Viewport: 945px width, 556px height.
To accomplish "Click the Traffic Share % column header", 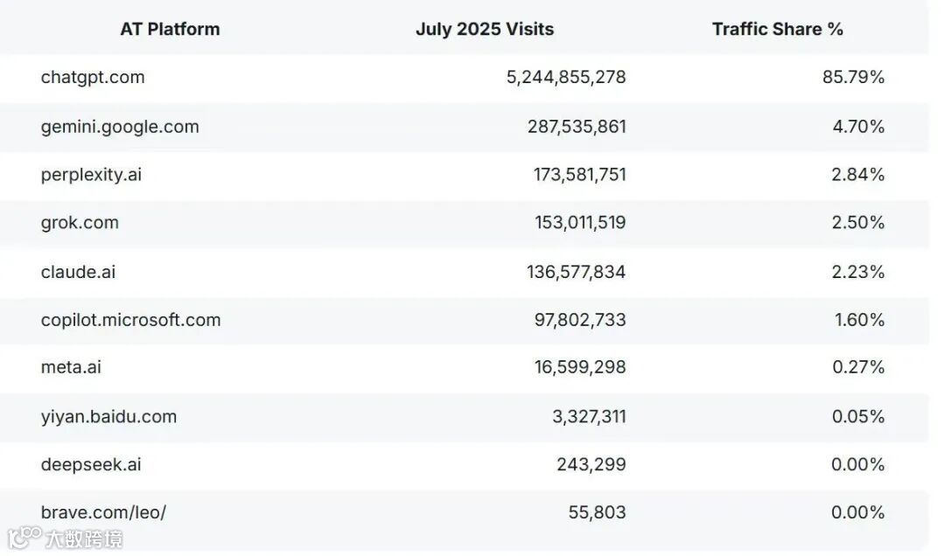I will (777, 29).
